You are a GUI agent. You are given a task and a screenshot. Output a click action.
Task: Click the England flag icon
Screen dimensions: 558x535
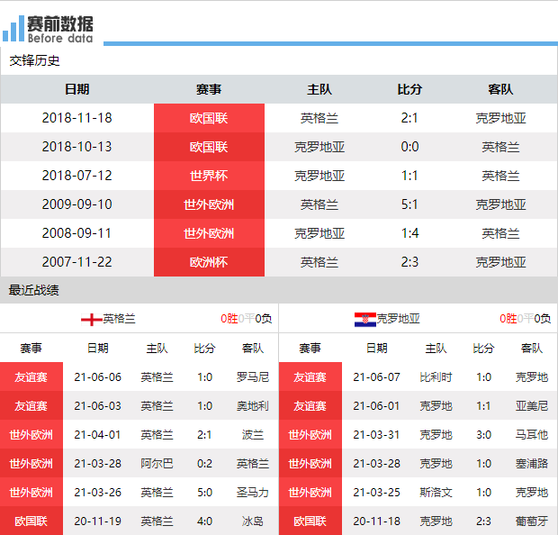click(x=92, y=319)
